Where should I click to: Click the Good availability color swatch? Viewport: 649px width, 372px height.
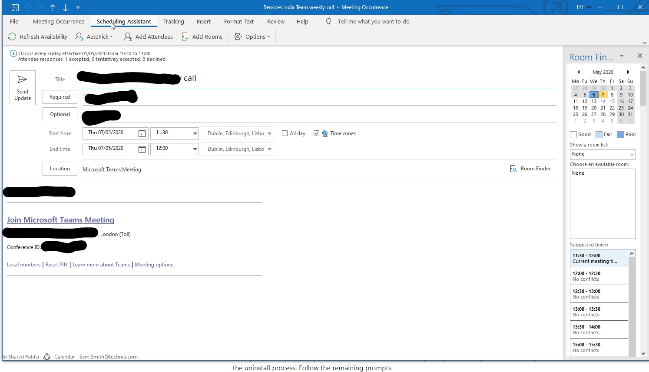coord(573,135)
